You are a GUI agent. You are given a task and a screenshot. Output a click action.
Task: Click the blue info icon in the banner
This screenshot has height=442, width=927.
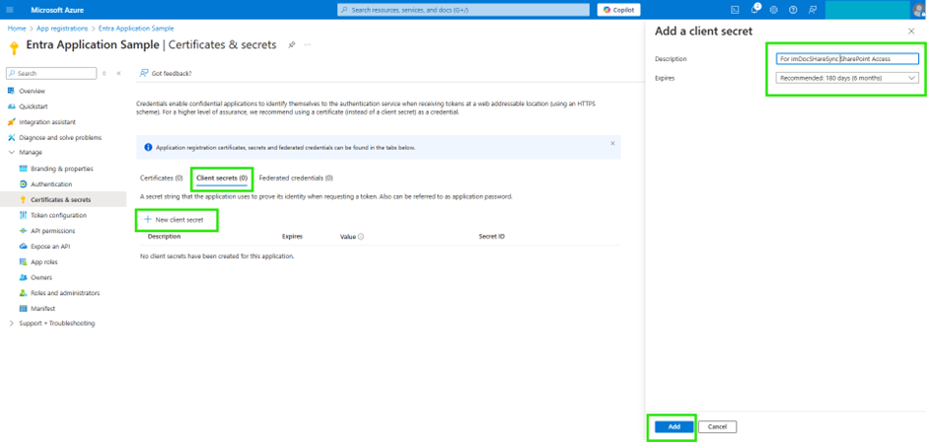point(148,147)
